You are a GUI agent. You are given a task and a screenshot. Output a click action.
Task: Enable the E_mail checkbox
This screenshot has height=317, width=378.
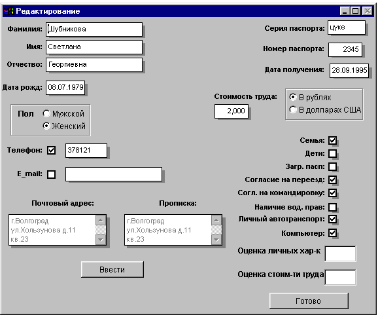[x=52, y=174]
